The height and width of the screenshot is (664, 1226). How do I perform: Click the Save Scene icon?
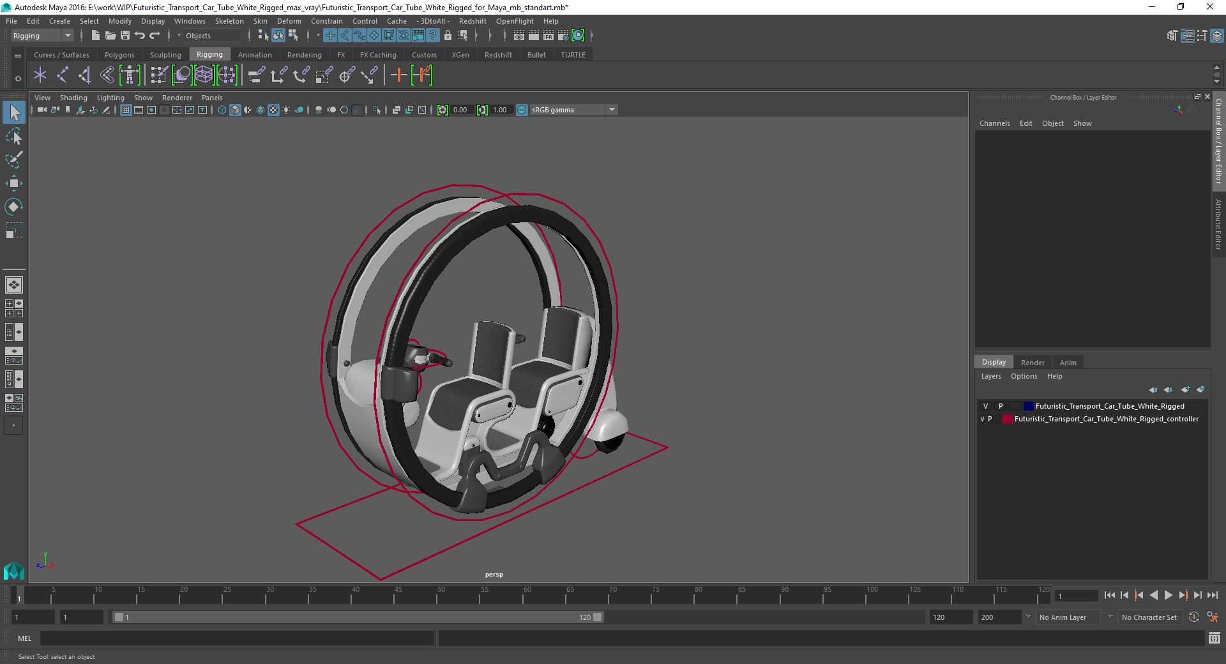tap(125, 36)
